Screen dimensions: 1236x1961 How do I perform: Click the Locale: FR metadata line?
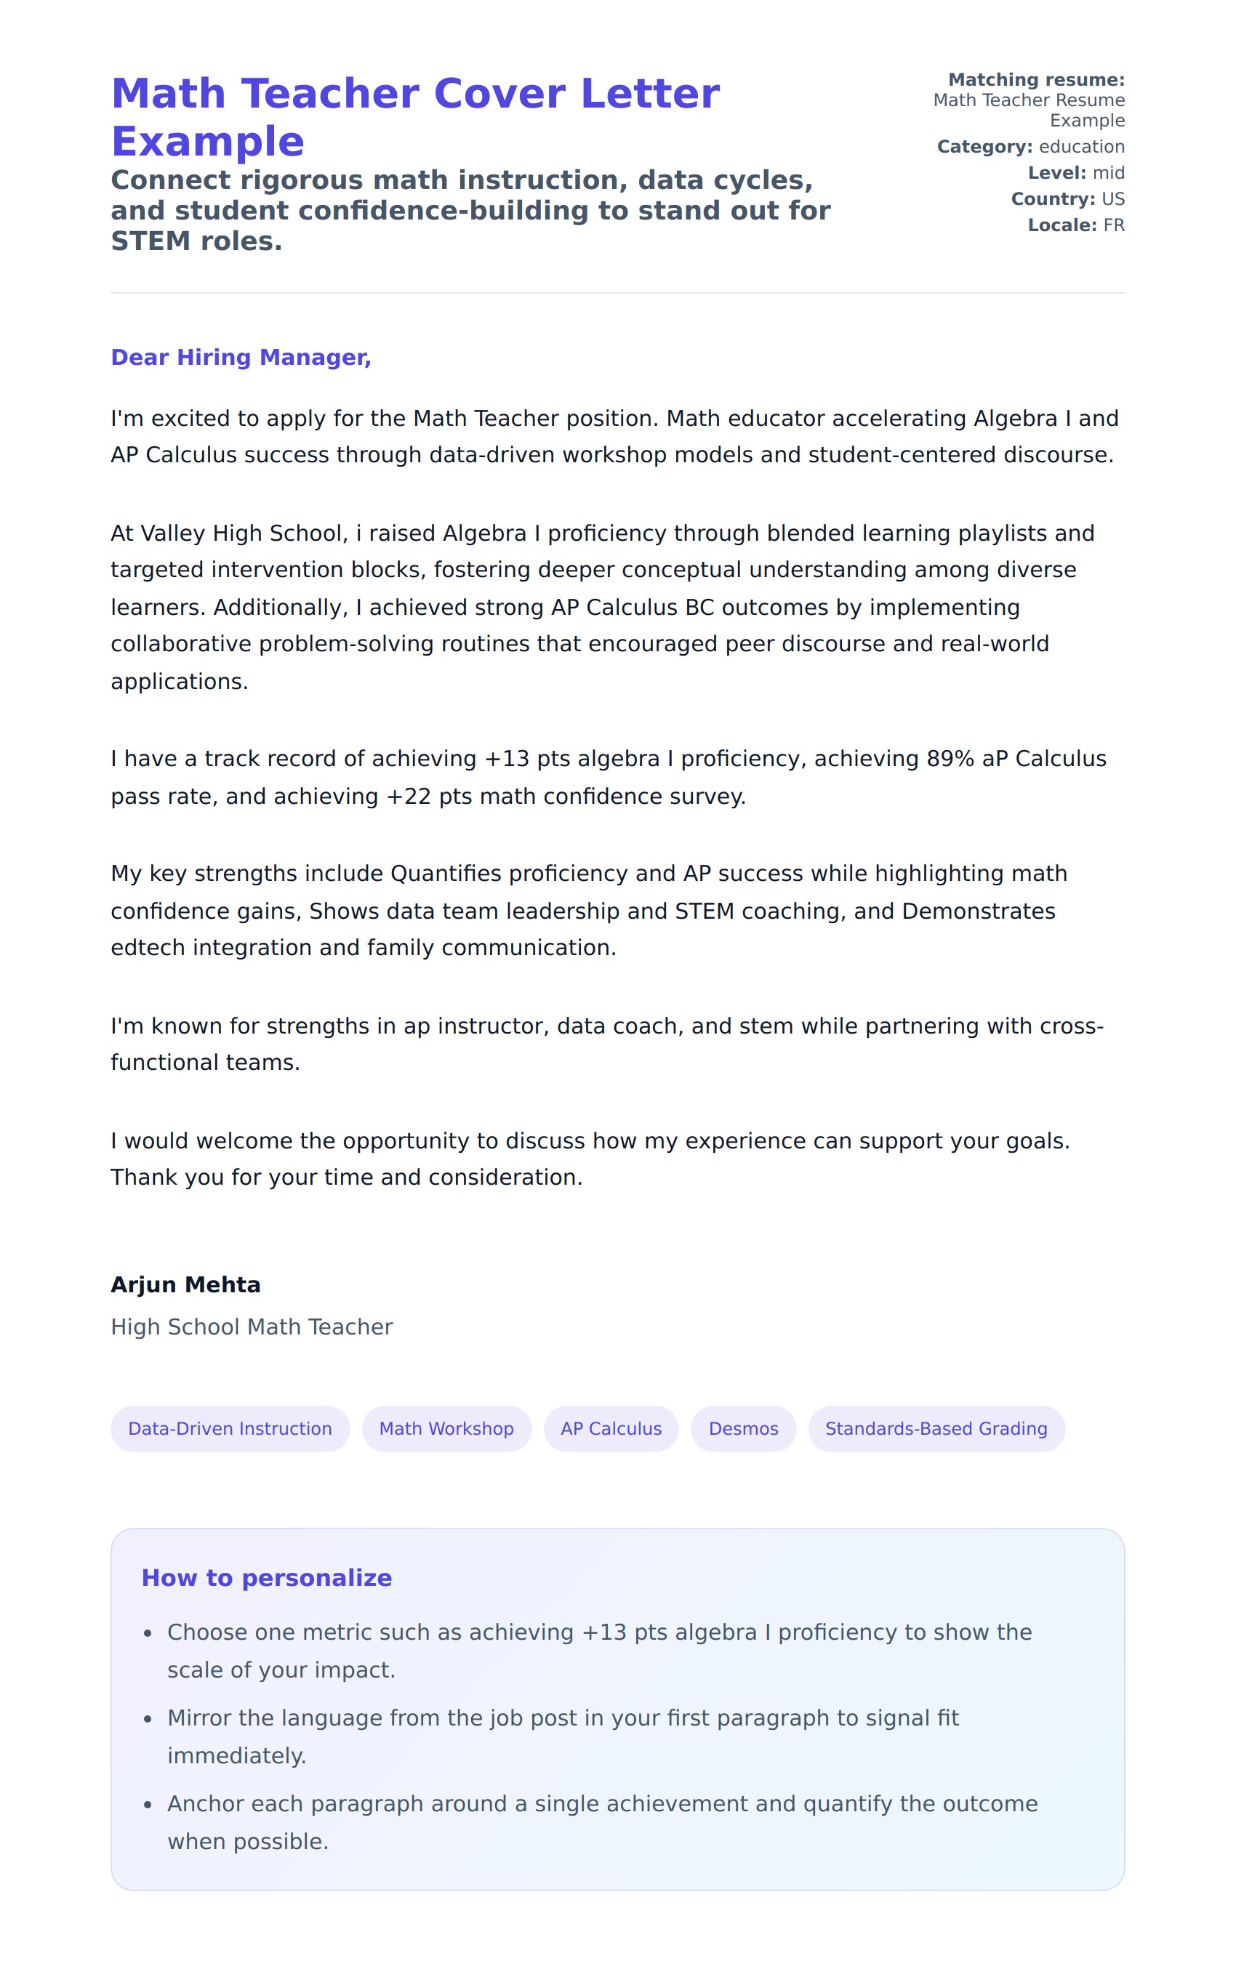(1075, 225)
